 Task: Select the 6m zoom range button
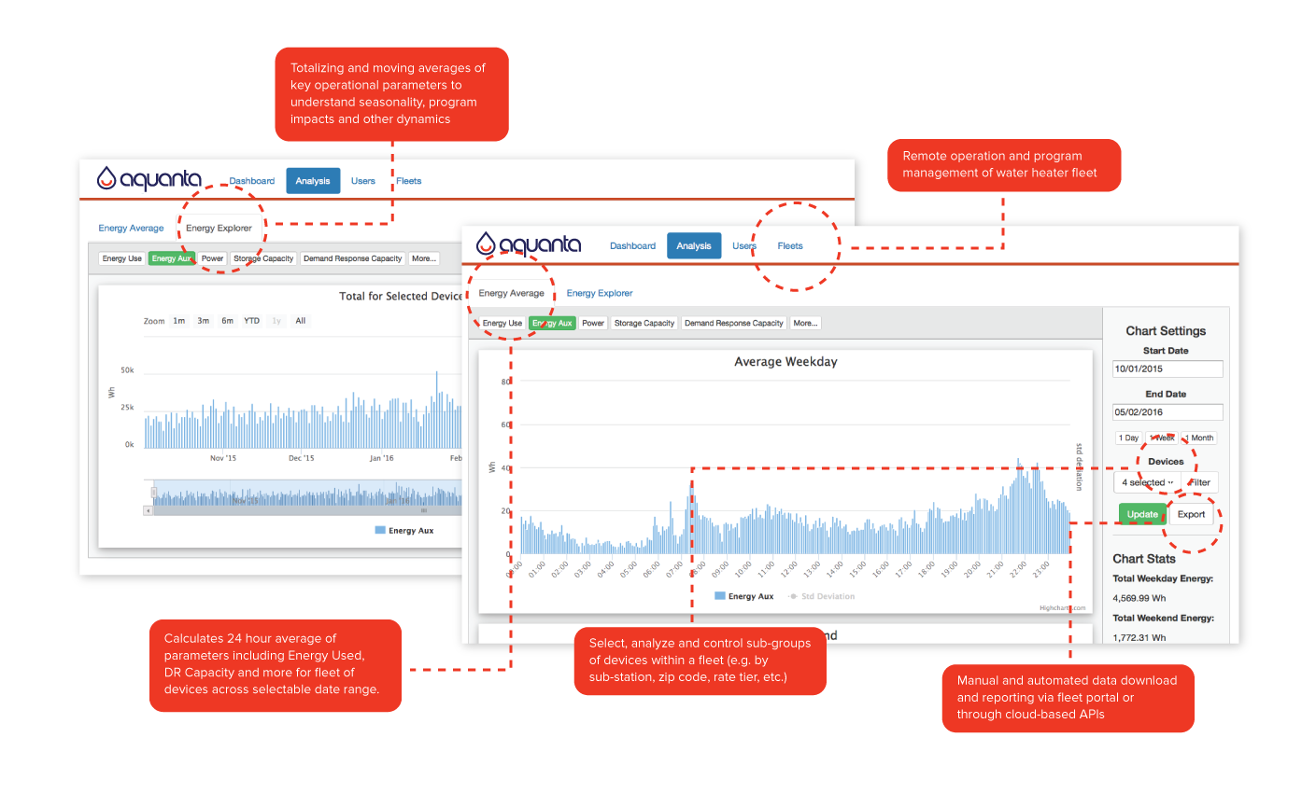227,321
